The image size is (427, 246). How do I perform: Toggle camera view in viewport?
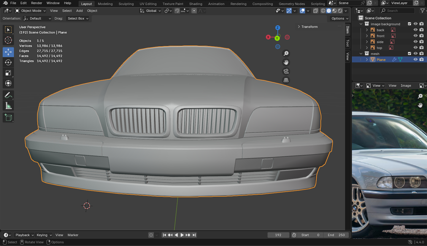[286, 71]
